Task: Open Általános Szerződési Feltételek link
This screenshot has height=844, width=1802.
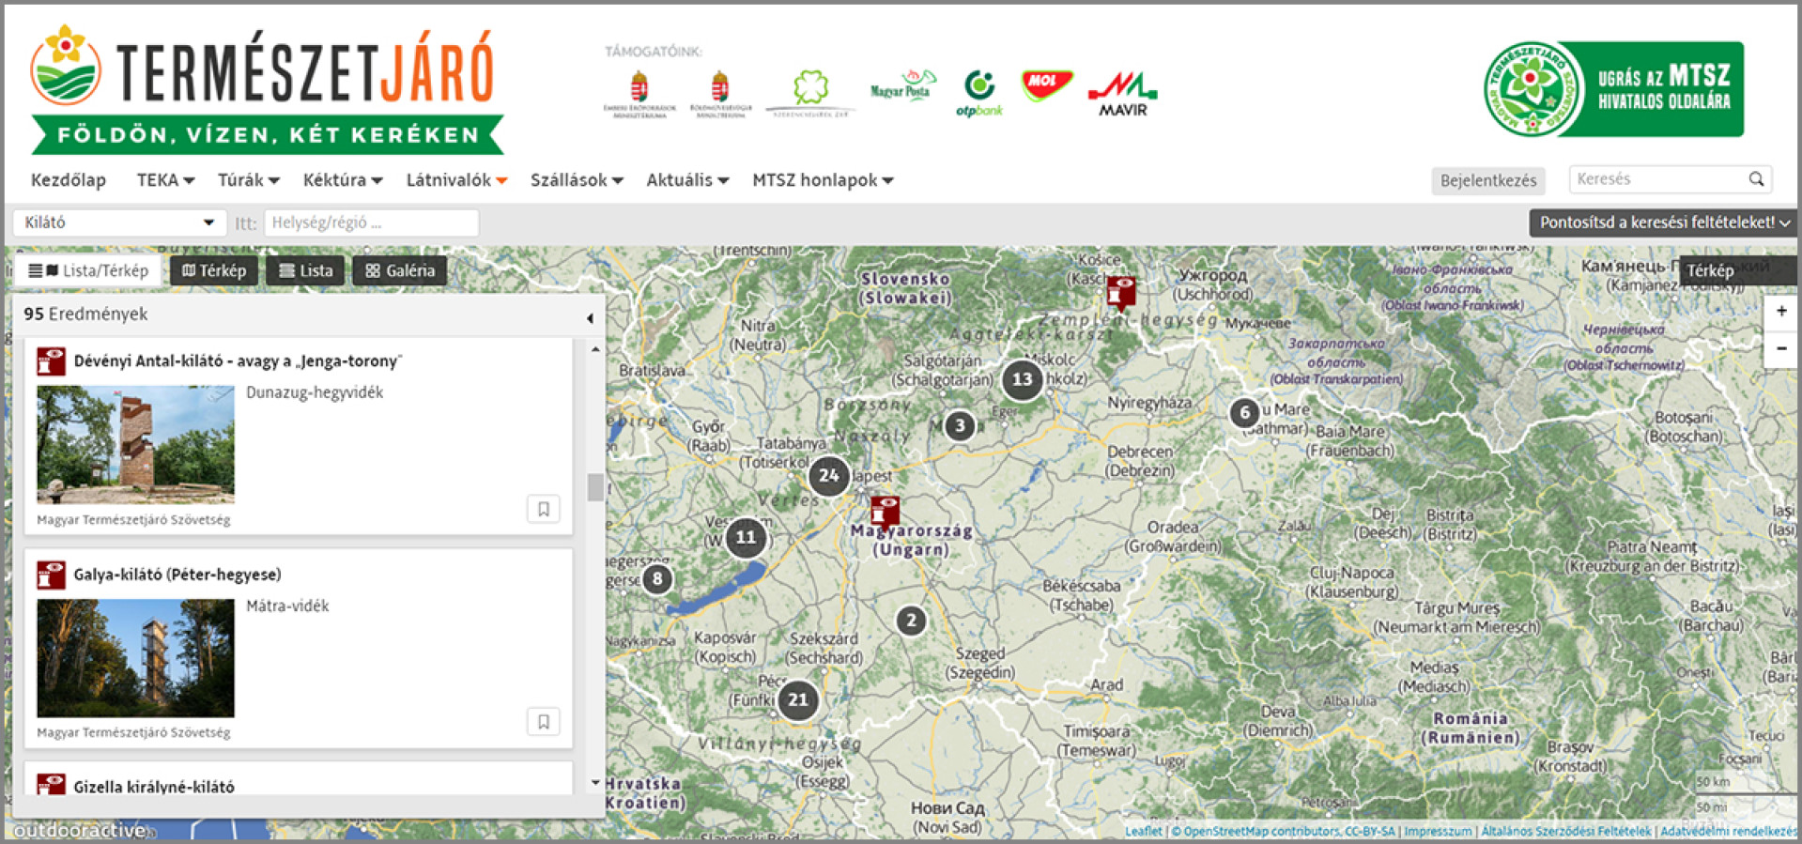Action: [x=1565, y=831]
